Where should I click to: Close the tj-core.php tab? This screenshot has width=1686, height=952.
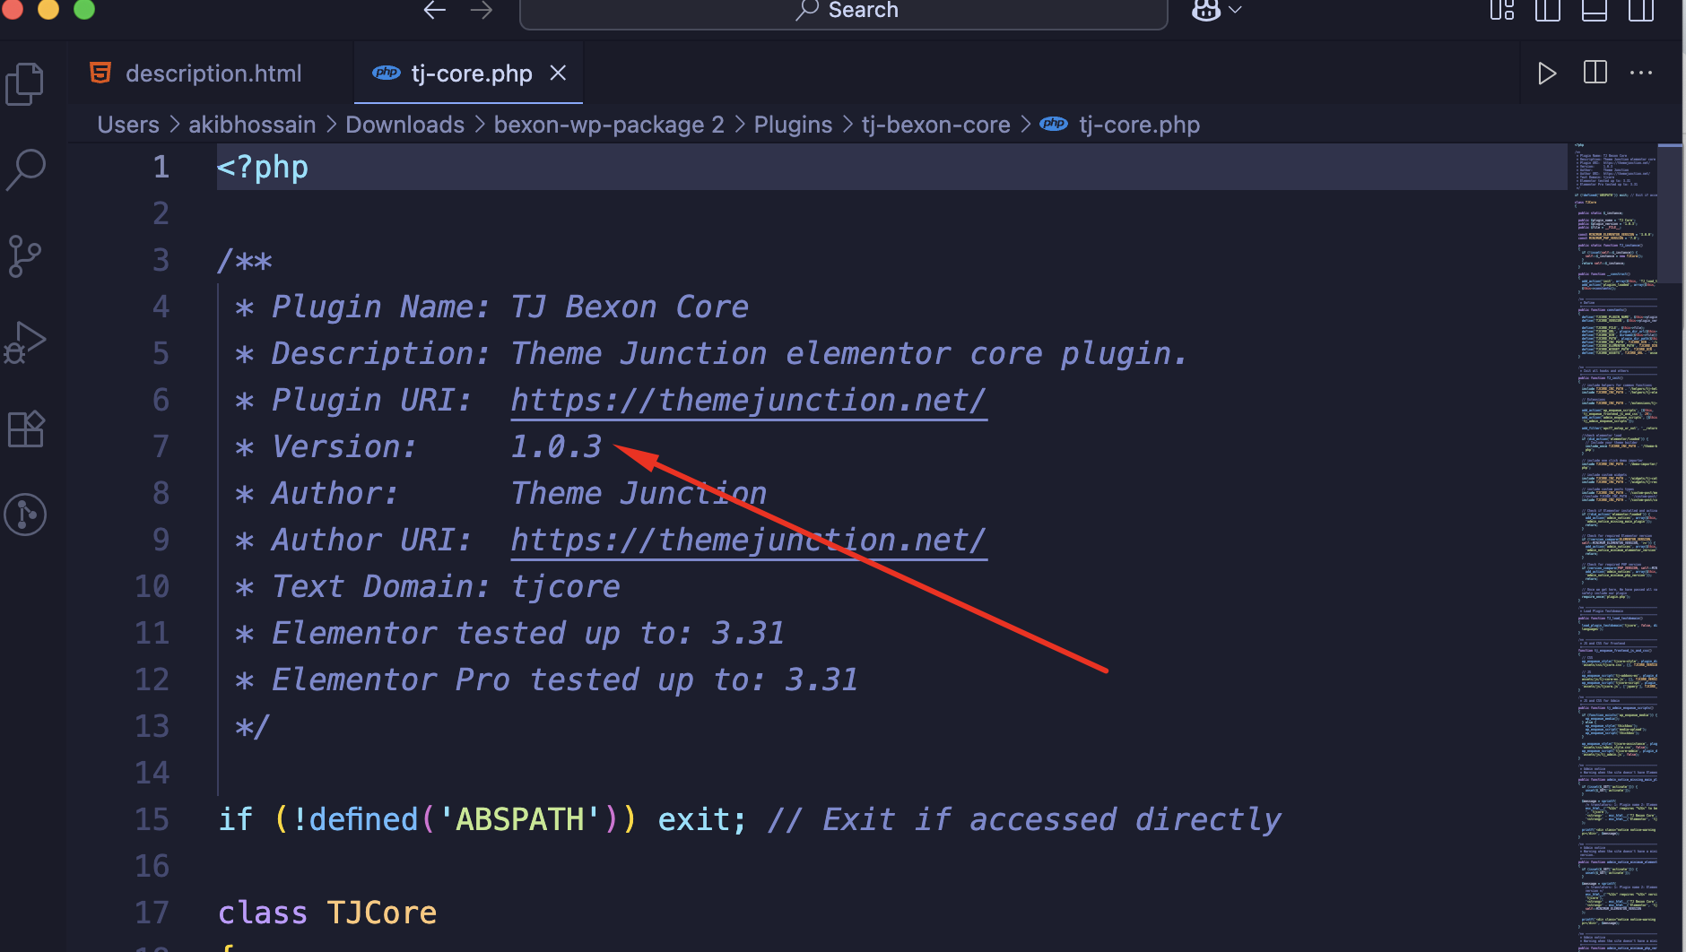pyautogui.click(x=558, y=74)
